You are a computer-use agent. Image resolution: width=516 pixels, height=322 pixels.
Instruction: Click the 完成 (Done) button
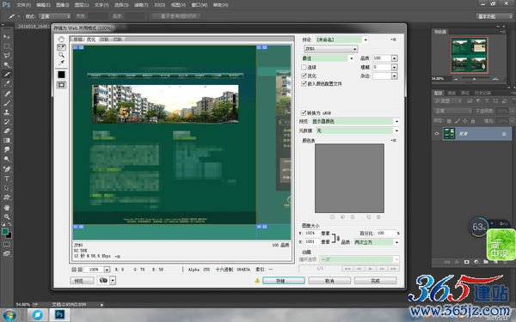[375, 281]
